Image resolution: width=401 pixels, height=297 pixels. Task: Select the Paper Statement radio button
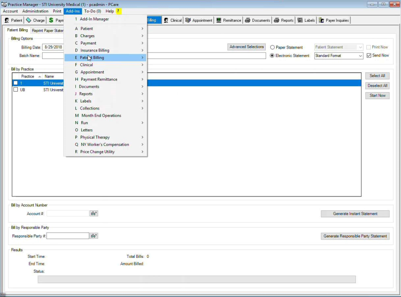(x=272, y=48)
